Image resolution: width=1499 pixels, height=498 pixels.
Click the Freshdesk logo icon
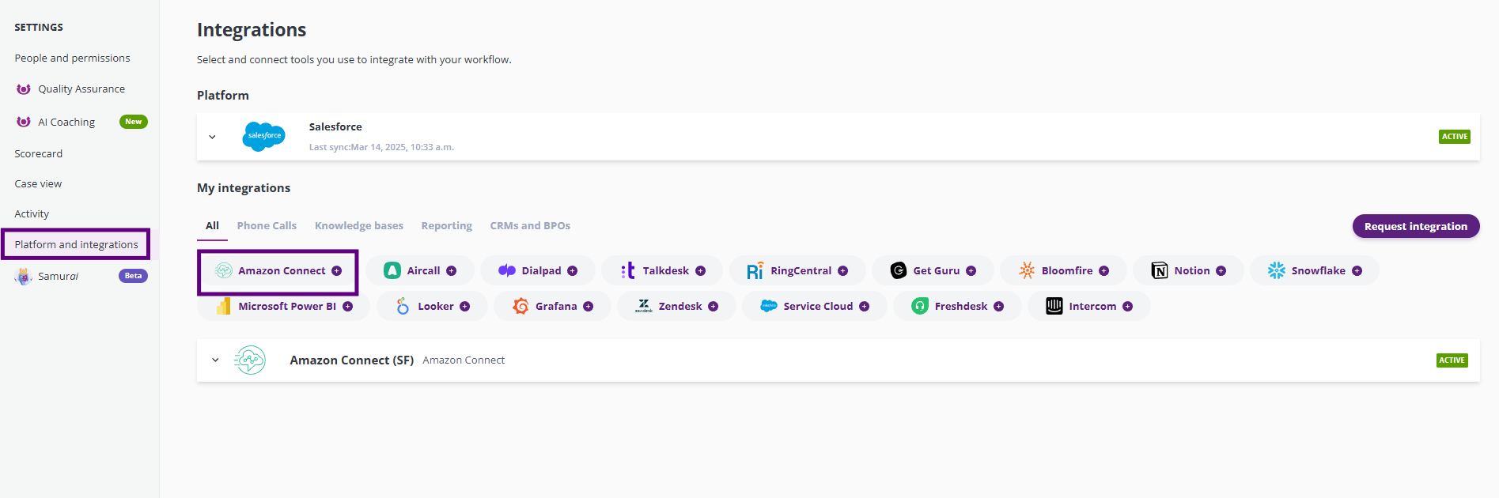tap(920, 307)
